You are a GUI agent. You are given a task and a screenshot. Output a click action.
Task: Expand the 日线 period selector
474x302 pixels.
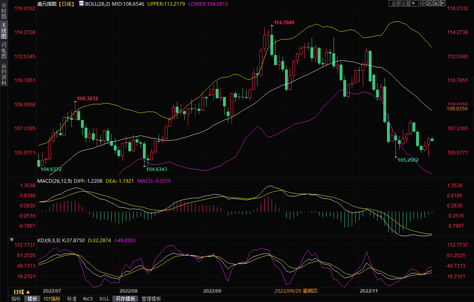[x=22, y=292]
